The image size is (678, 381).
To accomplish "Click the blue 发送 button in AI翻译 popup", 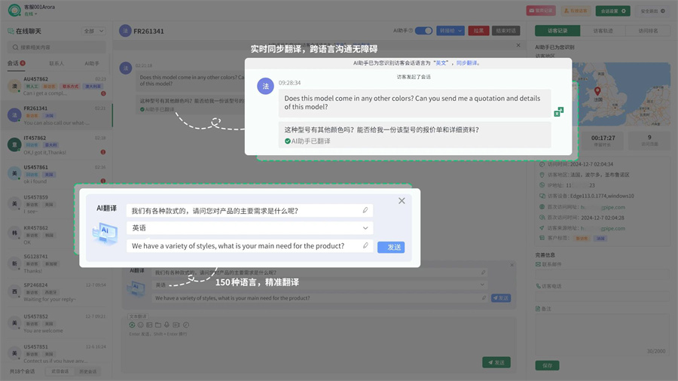I will (391, 247).
